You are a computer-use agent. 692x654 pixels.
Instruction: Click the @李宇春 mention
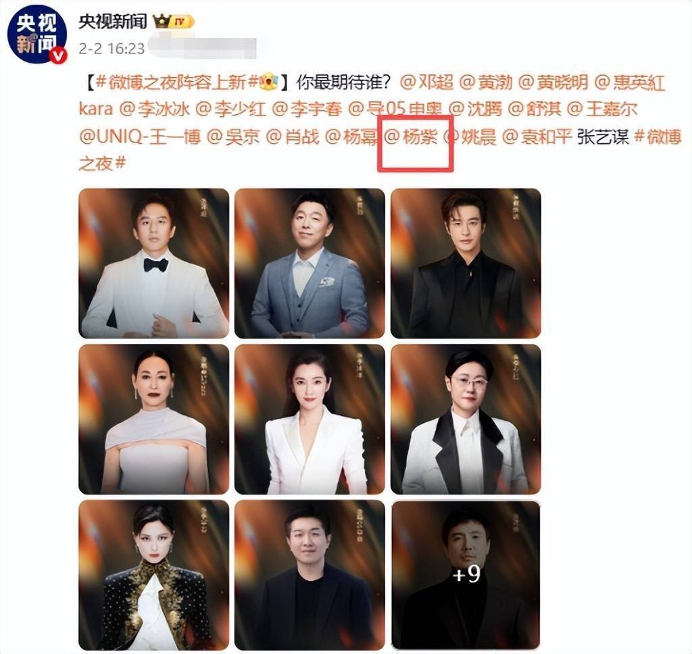pyautogui.click(x=307, y=109)
